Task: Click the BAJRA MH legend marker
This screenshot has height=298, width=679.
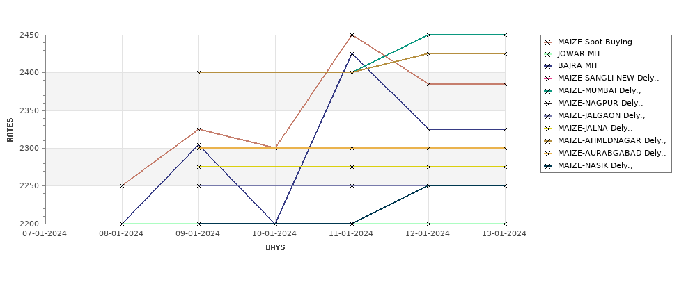Action: 548,66
